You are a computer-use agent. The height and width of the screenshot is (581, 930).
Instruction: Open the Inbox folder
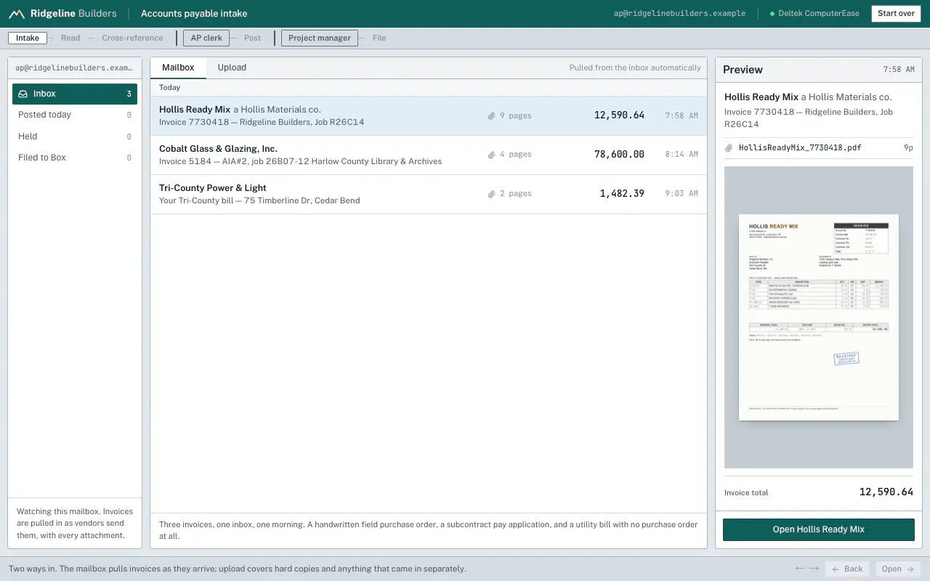tap(75, 94)
